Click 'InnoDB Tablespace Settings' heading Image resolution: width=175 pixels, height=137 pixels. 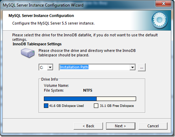(x=37, y=44)
